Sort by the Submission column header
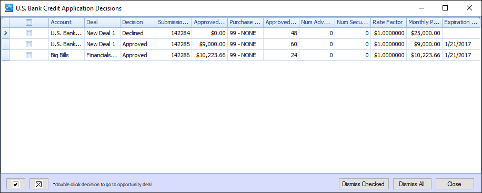Screen dimensions: 482x193 (x=174, y=23)
